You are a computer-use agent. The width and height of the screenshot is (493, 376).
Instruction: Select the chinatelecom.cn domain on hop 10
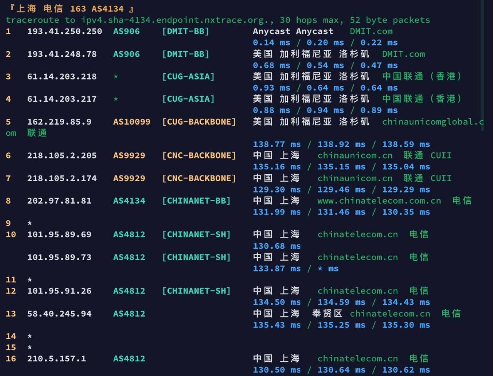point(357,234)
